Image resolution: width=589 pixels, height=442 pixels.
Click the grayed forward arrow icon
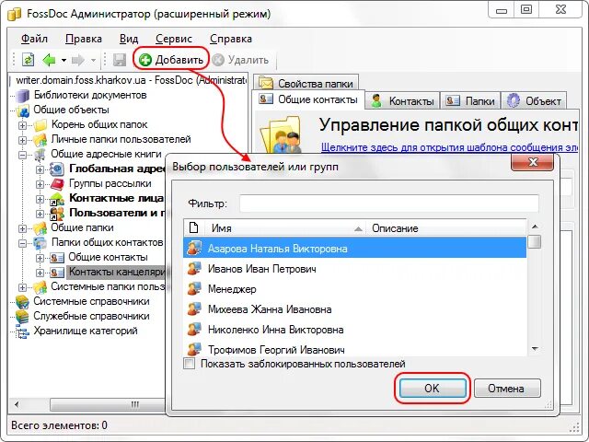[77, 60]
